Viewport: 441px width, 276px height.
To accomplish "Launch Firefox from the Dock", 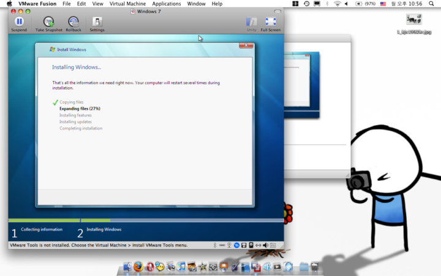I will [x=138, y=266].
